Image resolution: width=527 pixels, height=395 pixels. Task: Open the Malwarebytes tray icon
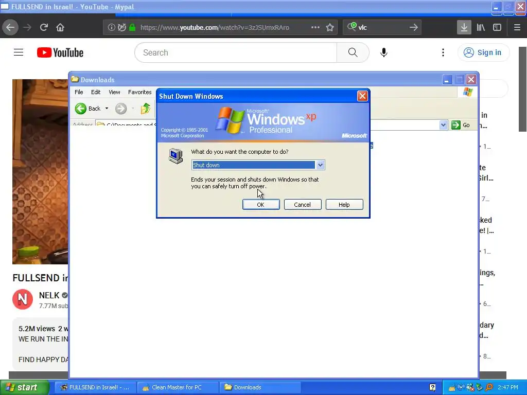[x=461, y=388]
